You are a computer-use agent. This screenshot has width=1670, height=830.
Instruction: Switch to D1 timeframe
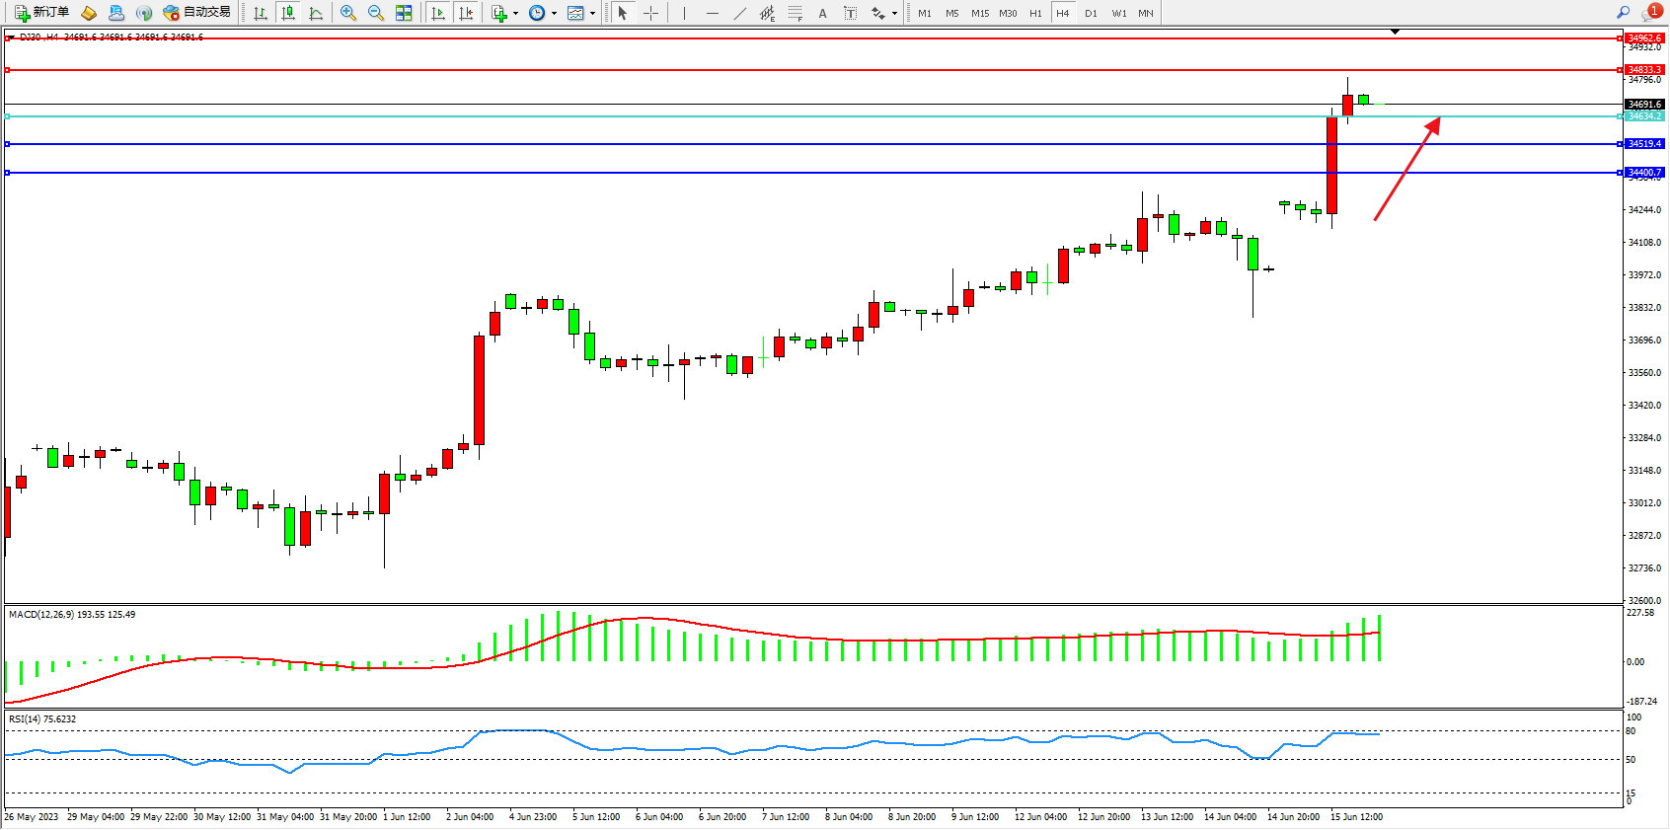click(1091, 13)
